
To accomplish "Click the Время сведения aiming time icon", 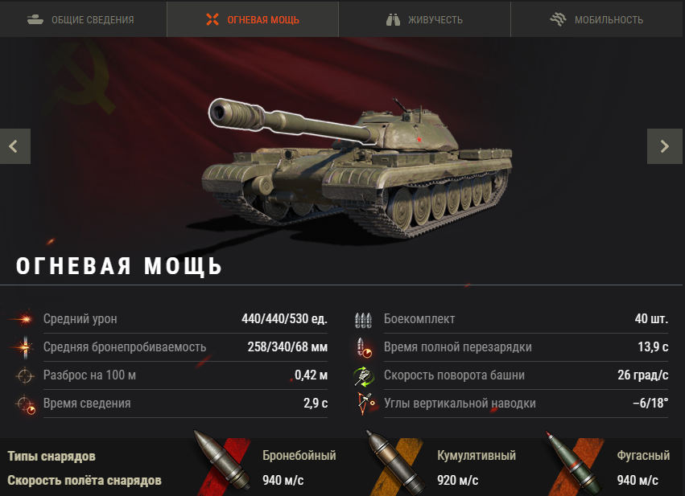I will click(25, 404).
